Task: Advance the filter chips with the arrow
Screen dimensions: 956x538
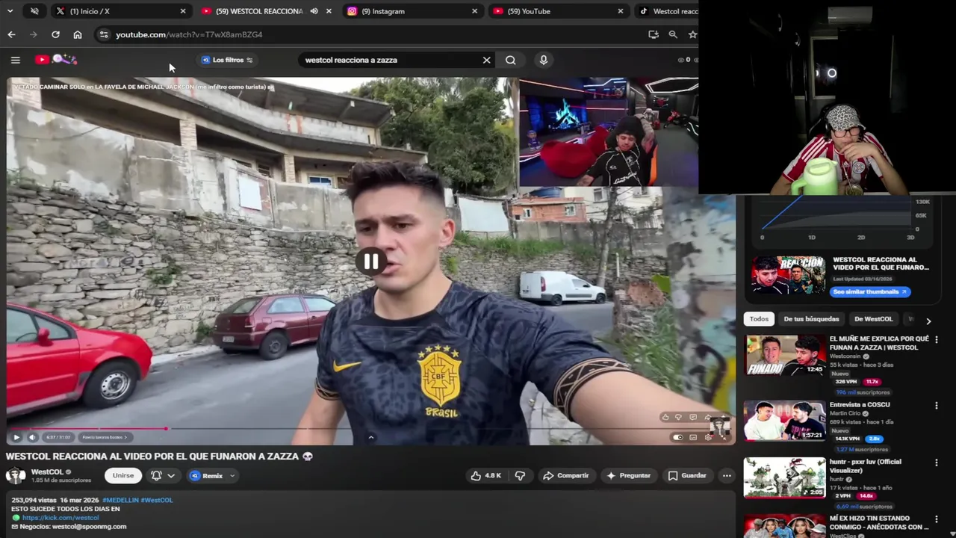Action: (x=928, y=321)
